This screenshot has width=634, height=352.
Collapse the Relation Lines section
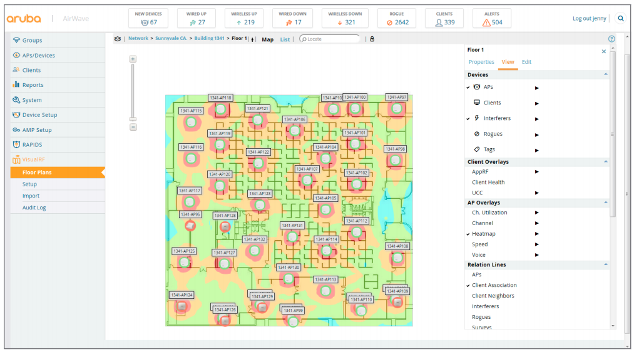point(605,264)
